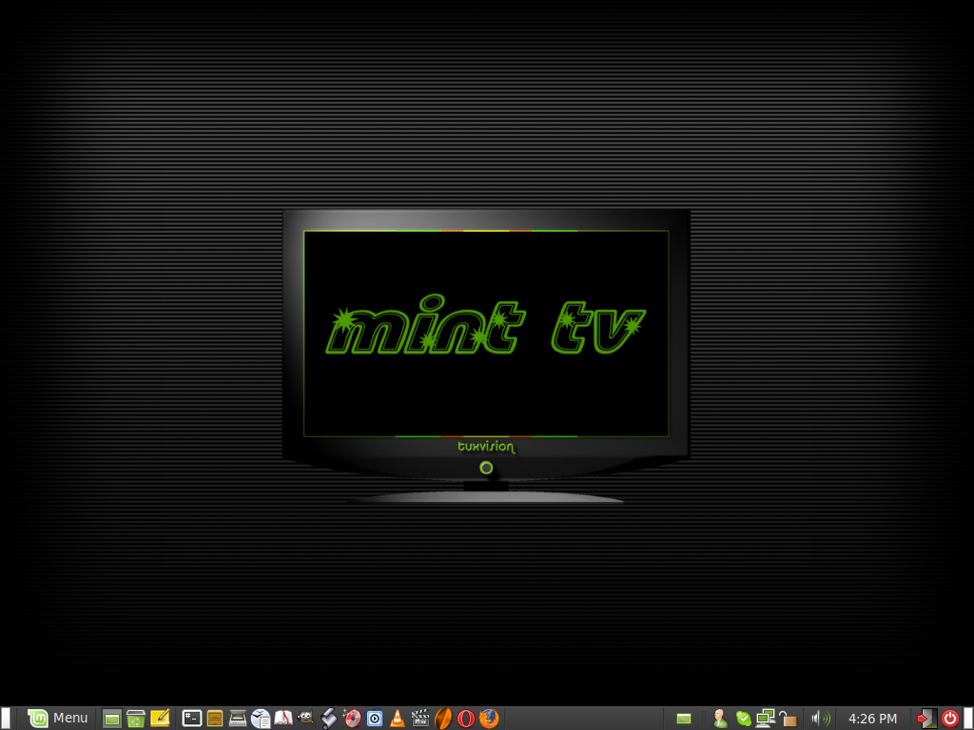Click the 4:26 PM clock

click(x=873, y=719)
